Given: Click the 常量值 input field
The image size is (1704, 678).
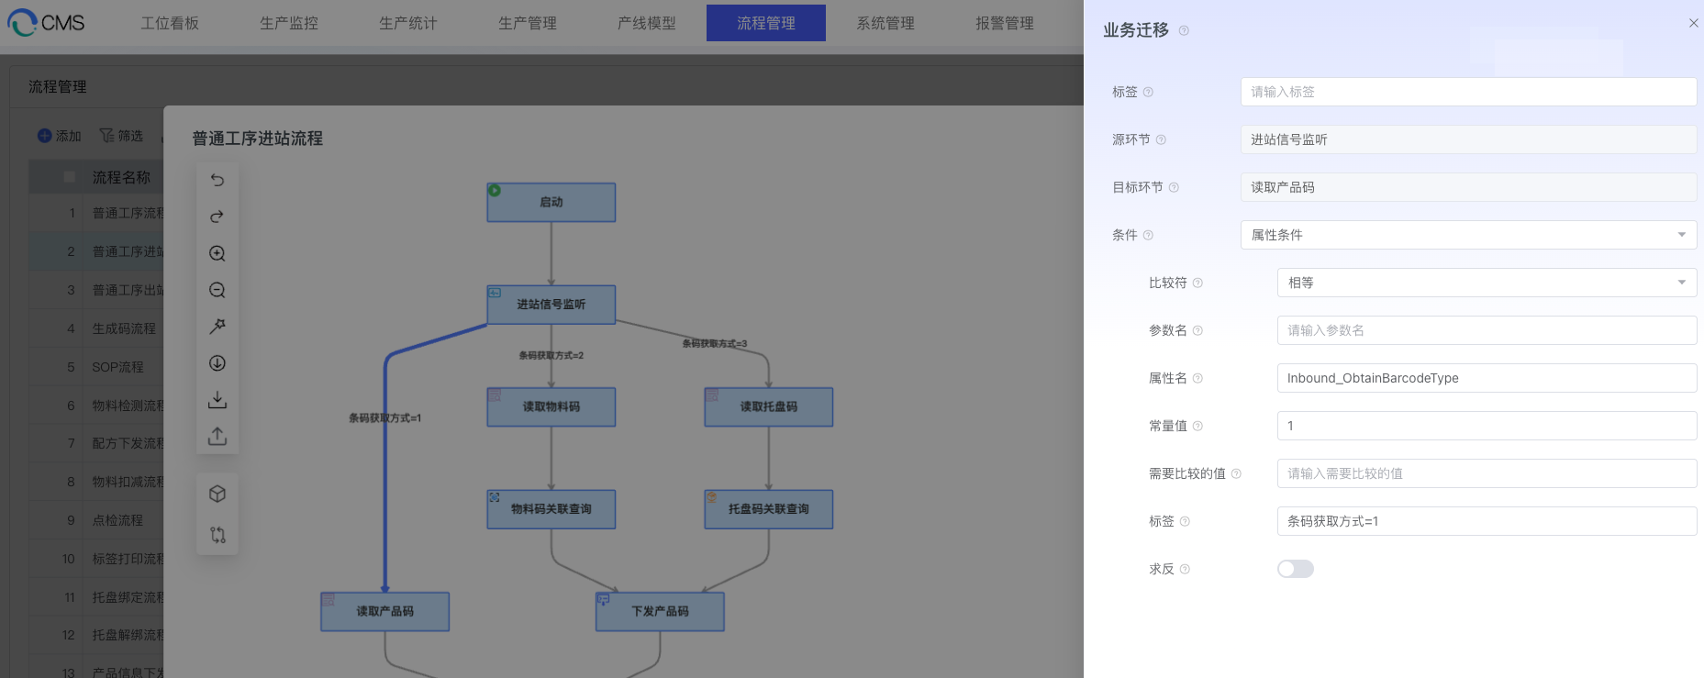Looking at the screenshot, I should tap(1486, 426).
